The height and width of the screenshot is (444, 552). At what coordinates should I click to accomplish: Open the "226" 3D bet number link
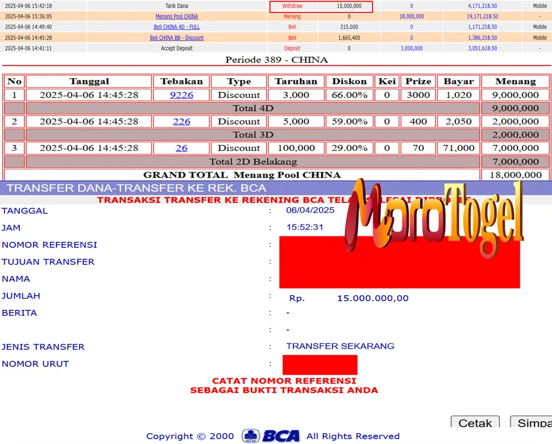181,121
